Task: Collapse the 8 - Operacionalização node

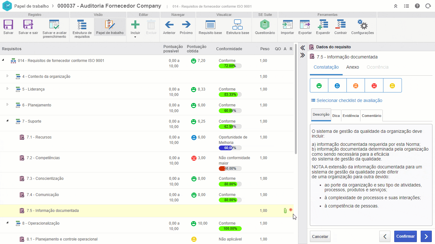Action: tap(8, 223)
